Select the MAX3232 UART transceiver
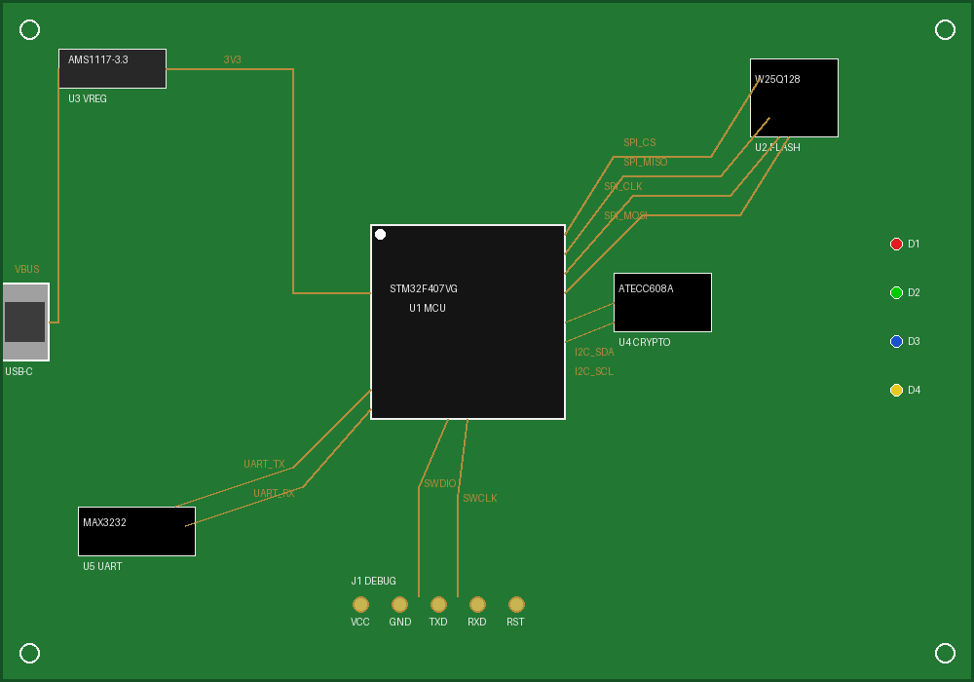Image resolution: width=974 pixels, height=682 pixels. point(136,531)
